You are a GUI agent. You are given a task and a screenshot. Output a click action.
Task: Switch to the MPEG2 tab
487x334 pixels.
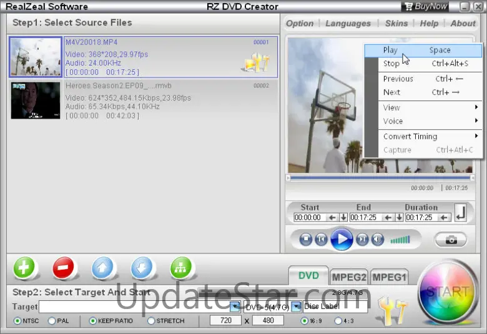point(349,277)
